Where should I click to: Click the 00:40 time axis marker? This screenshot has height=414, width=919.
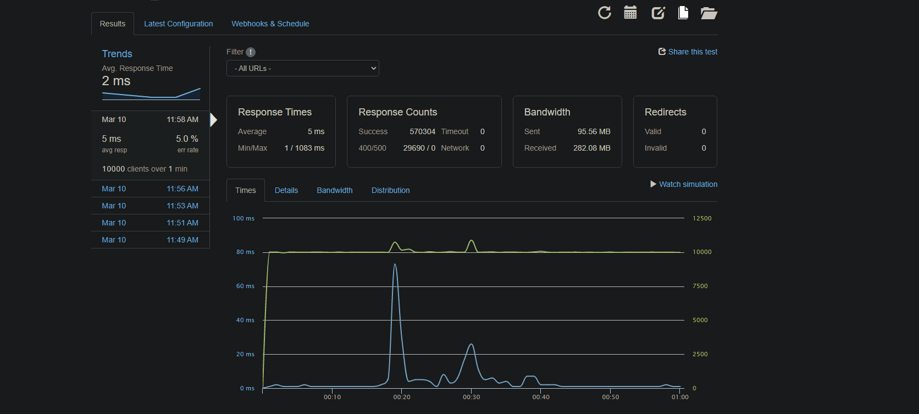pyautogui.click(x=541, y=397)
